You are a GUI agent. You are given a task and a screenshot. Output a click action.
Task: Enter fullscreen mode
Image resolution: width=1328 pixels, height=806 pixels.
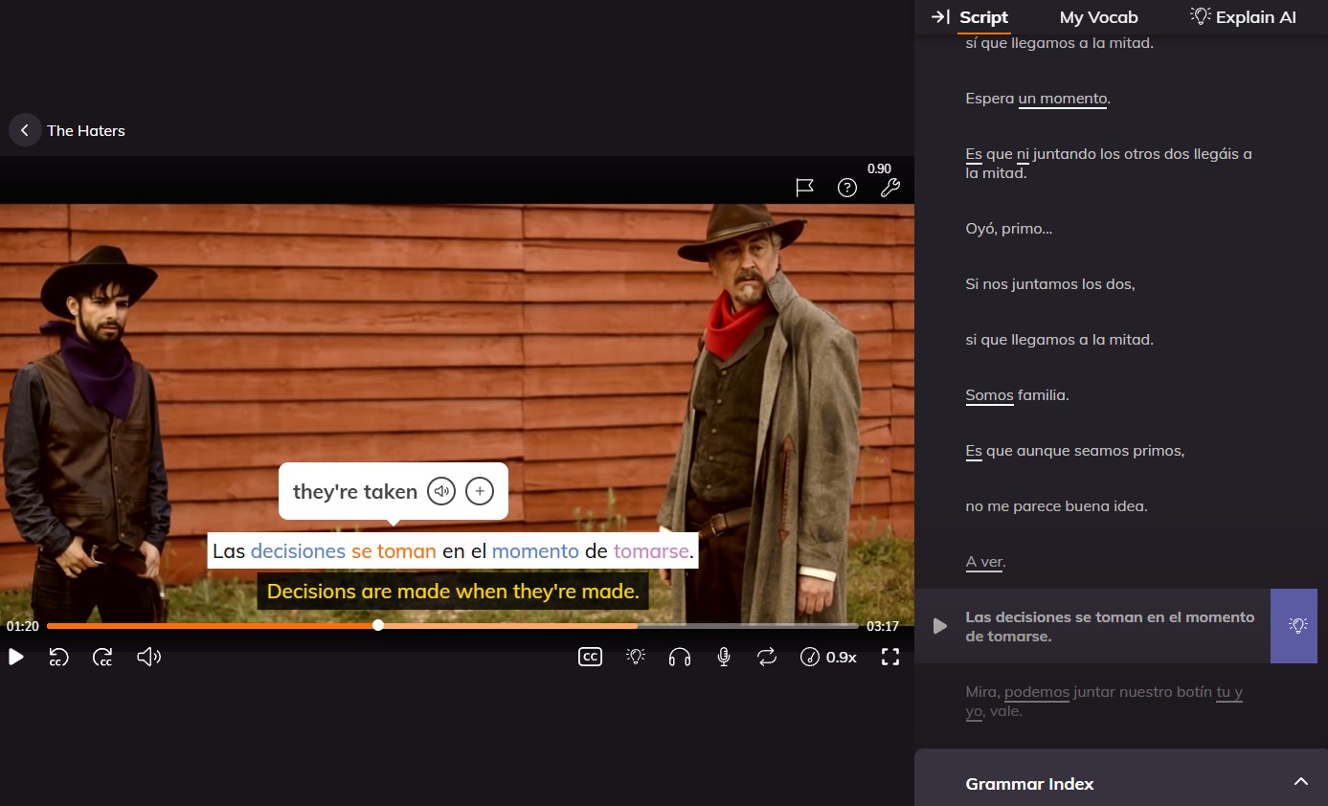(890, 657)
